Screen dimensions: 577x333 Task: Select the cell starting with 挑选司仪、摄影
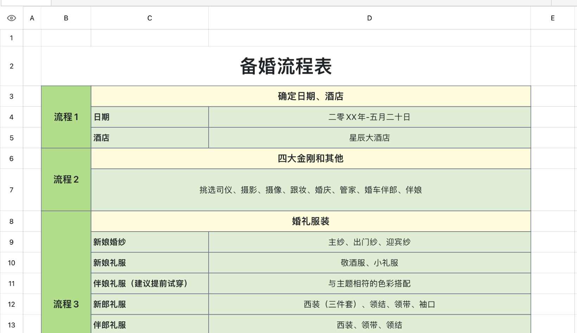click(311, 190)
